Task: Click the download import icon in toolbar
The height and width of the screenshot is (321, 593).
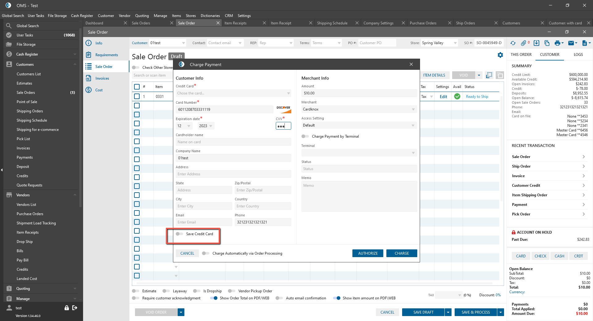Action: (x=536, y=43)
